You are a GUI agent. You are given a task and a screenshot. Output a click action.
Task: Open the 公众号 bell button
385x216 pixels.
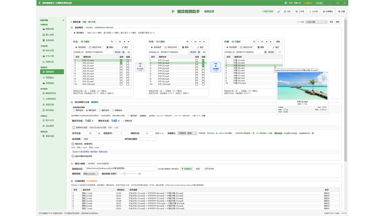pyautogui.click(x=313, y=11)
